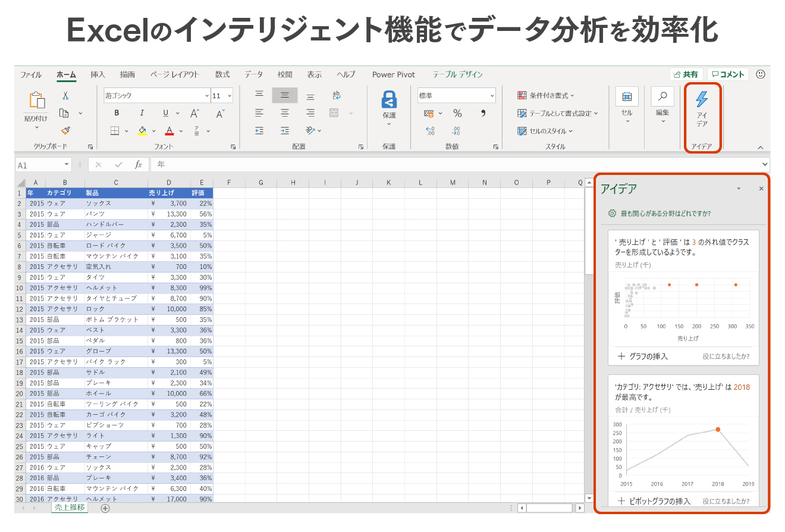Switch to the Page Layout (ページレイアウト) tab

(x=174, y=74)
